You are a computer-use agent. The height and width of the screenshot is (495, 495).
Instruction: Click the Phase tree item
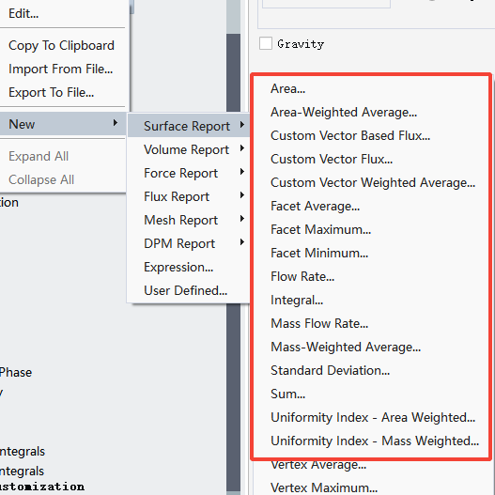(16, 373)
